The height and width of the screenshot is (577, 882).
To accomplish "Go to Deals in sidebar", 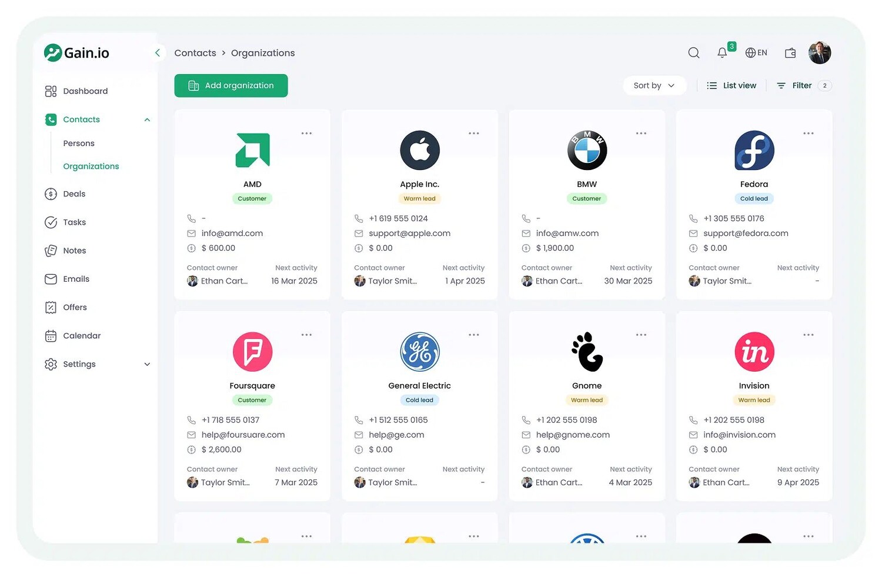I will pyautogui.click(x=74, y=194).
